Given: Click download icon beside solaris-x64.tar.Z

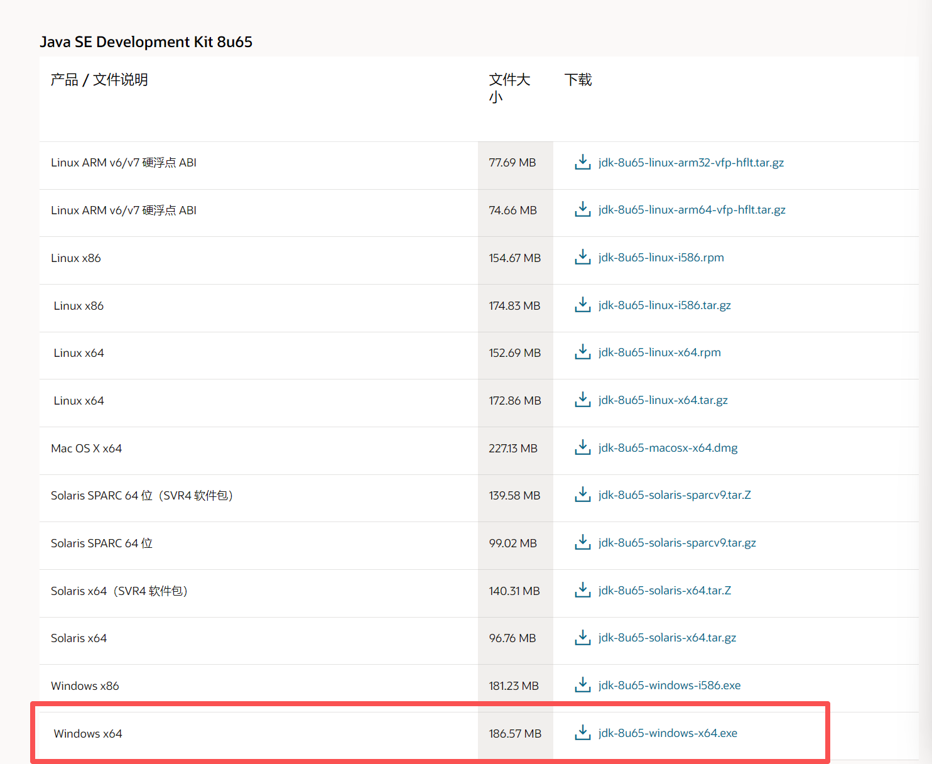Looking at the screenshot, I should coord(583,590).
